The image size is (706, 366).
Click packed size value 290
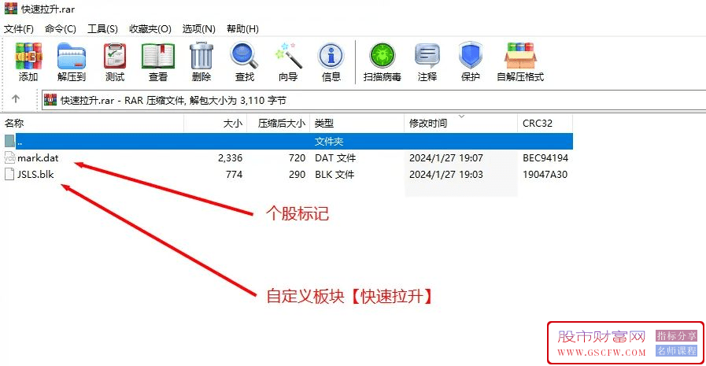coord(298,174)
